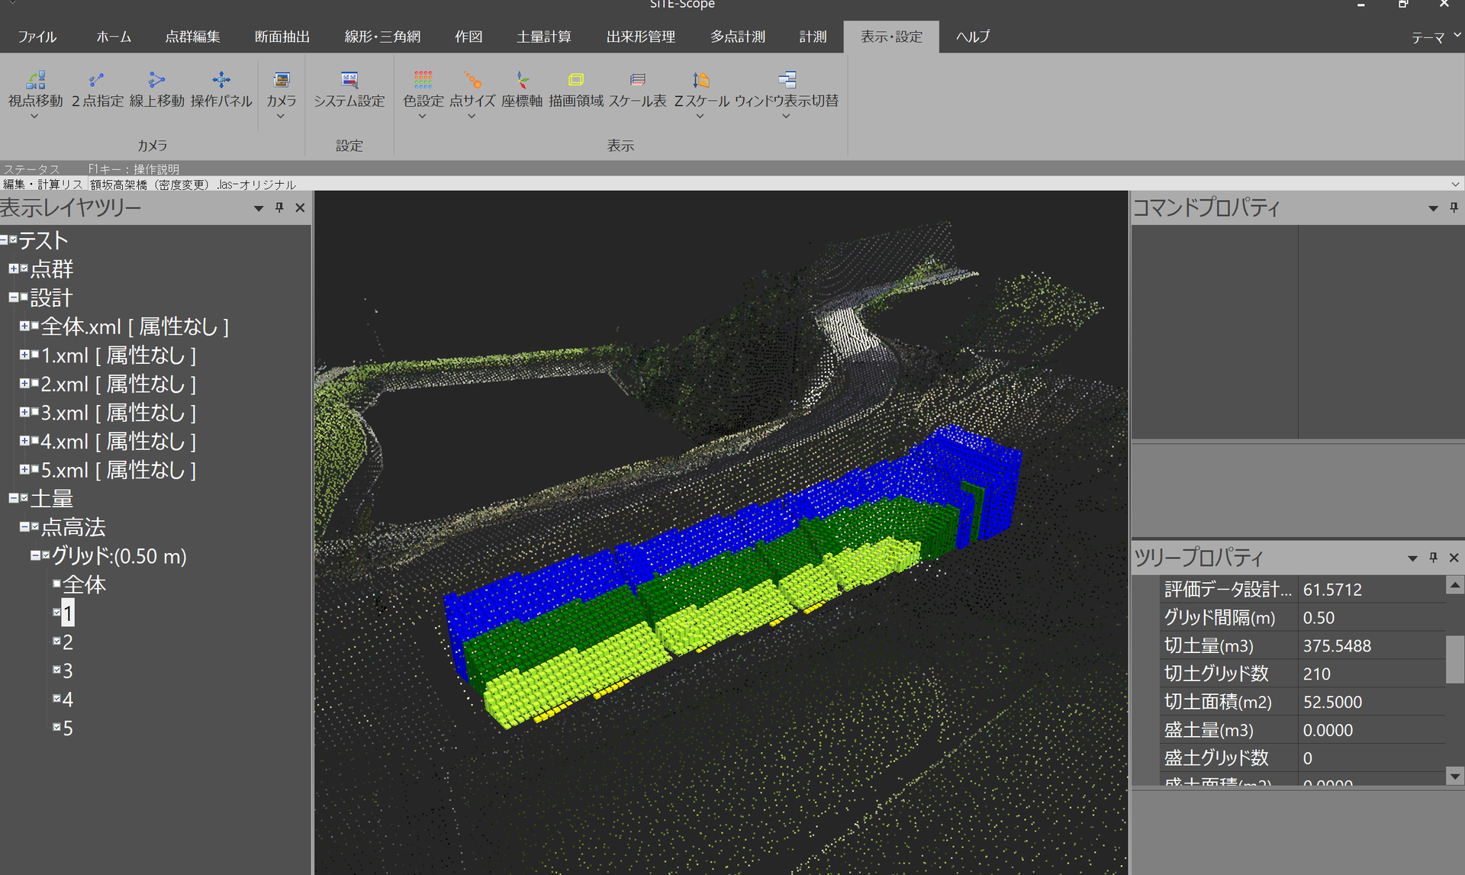The image size is (1465, 875).
Task: Open the 色設定 dropdown arrow
Action: 422,117
